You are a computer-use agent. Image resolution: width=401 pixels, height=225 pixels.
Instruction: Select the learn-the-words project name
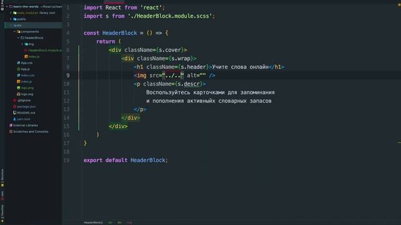26,7
